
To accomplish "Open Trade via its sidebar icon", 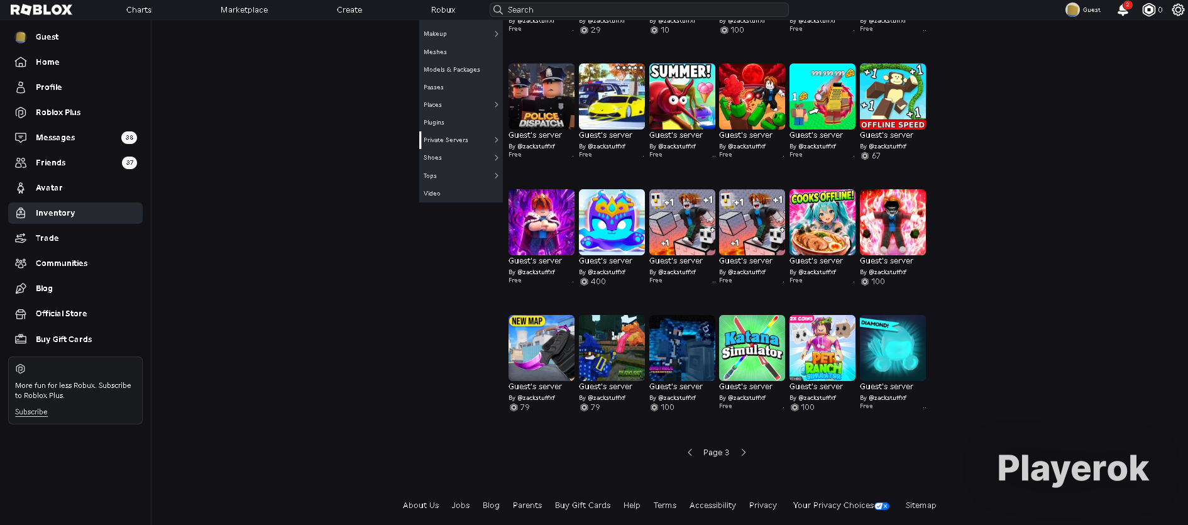I will click(x=21, y=238).
